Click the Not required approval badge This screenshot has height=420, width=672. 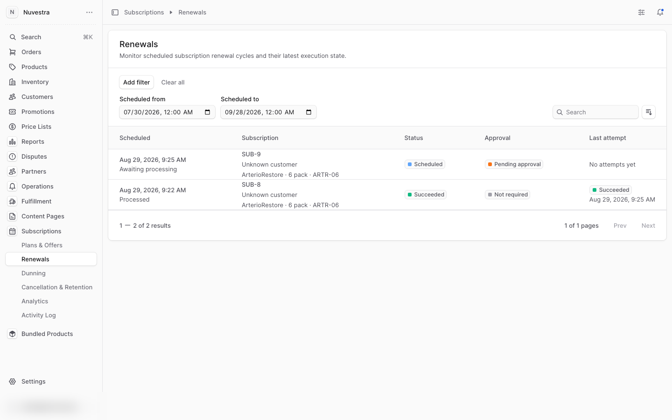point(507,195)
